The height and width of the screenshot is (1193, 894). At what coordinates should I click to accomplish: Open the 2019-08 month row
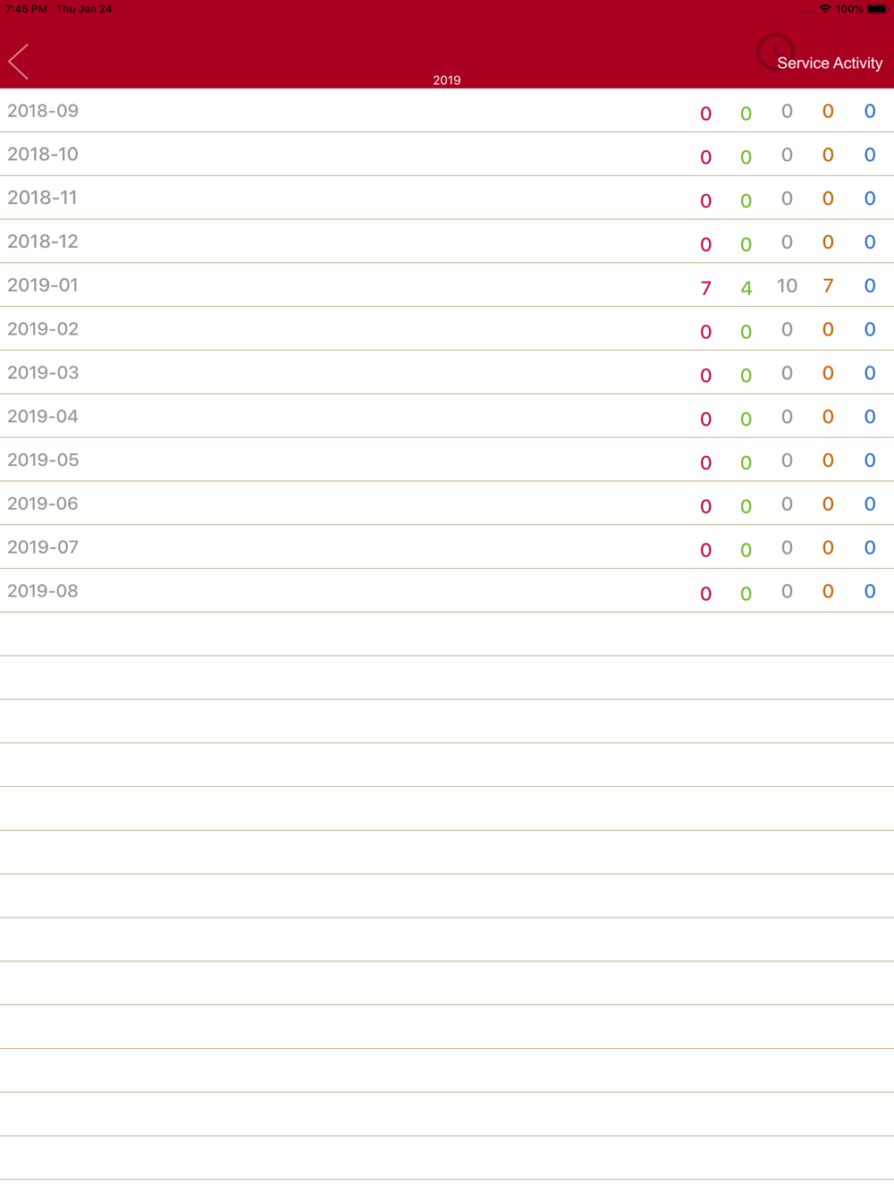click(x=447, y=591)
